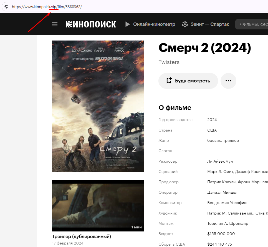Play the dubbed trailer thumbnail
The width and height of the screenshot is (268, 247).
pos(98,206)
